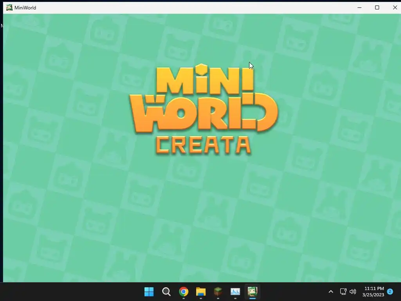The width and height of the screenshot is (401, 301).
Task: Minimize the MiniWorld window
Action: (359, 8)
